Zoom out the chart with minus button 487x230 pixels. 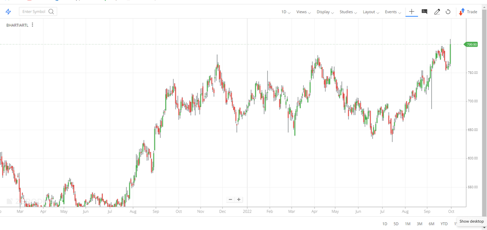[231, 199]
